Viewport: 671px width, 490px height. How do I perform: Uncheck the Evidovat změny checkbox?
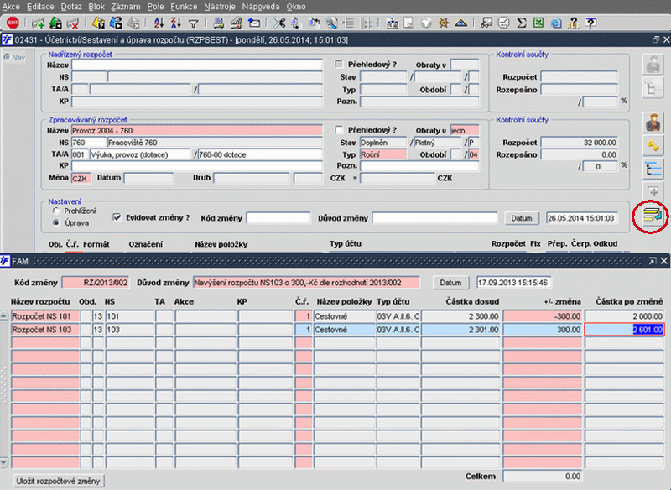tap(117, 217)
